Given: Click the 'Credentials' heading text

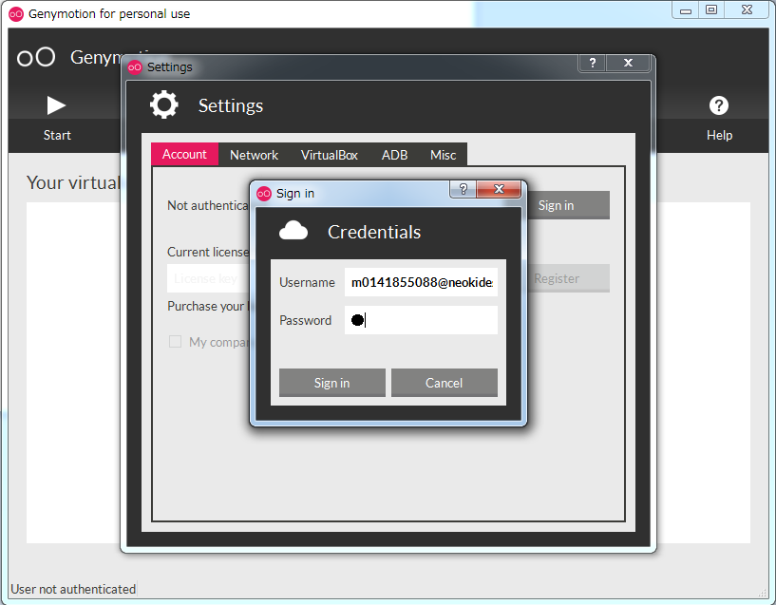Looking at the screenshot, I should click(374, 232).
